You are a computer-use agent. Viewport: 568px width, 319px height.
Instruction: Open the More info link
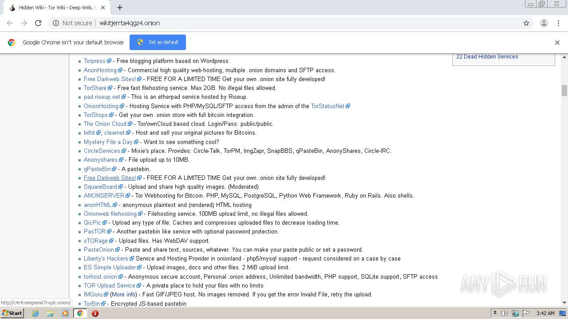124,294
